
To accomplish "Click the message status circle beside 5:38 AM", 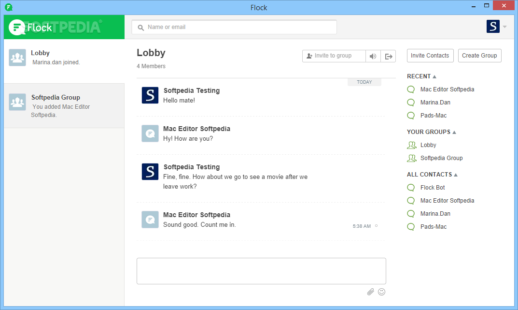I will coord(376,226).
